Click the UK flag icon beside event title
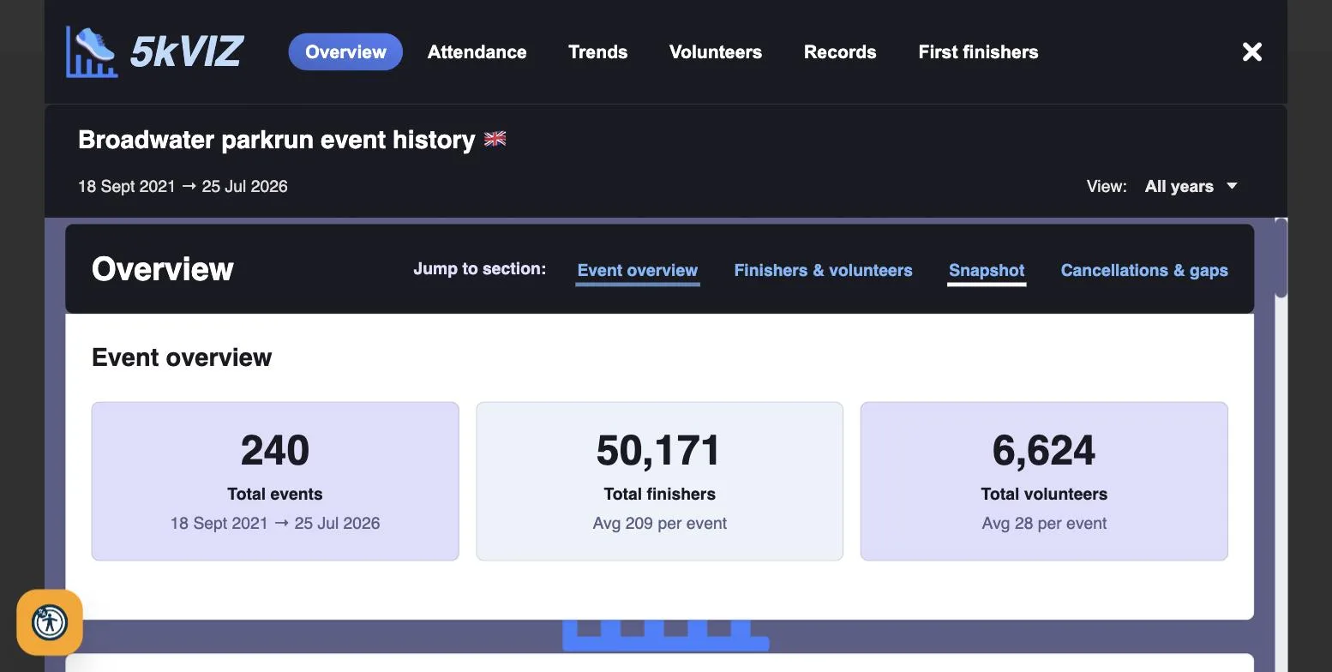This screenshot has width=1332, height=672. point(495,139)
